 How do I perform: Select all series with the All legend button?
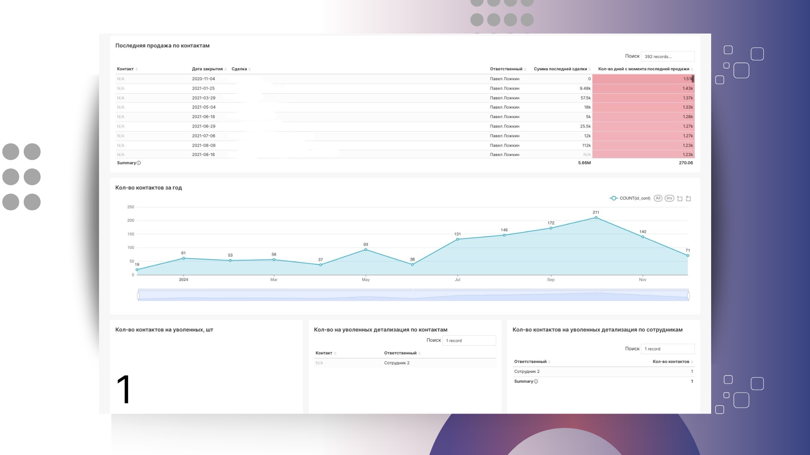[658, 198]
